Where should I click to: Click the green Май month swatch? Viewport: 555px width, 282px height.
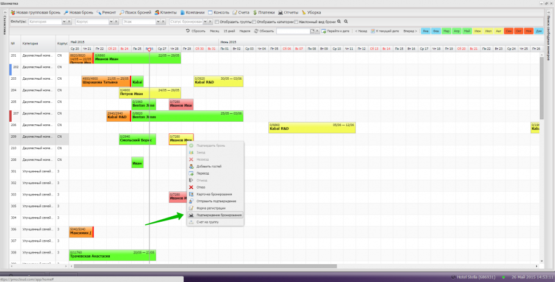467,30
